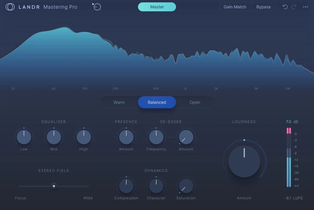Click the frequency spectrum display
314x210 pixels.
(157, 56)
